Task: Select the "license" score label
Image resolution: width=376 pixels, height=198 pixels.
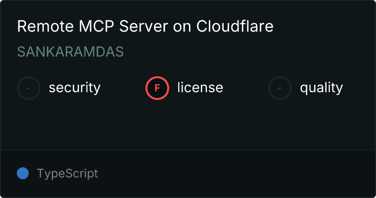Action: (x=200, y=88)
